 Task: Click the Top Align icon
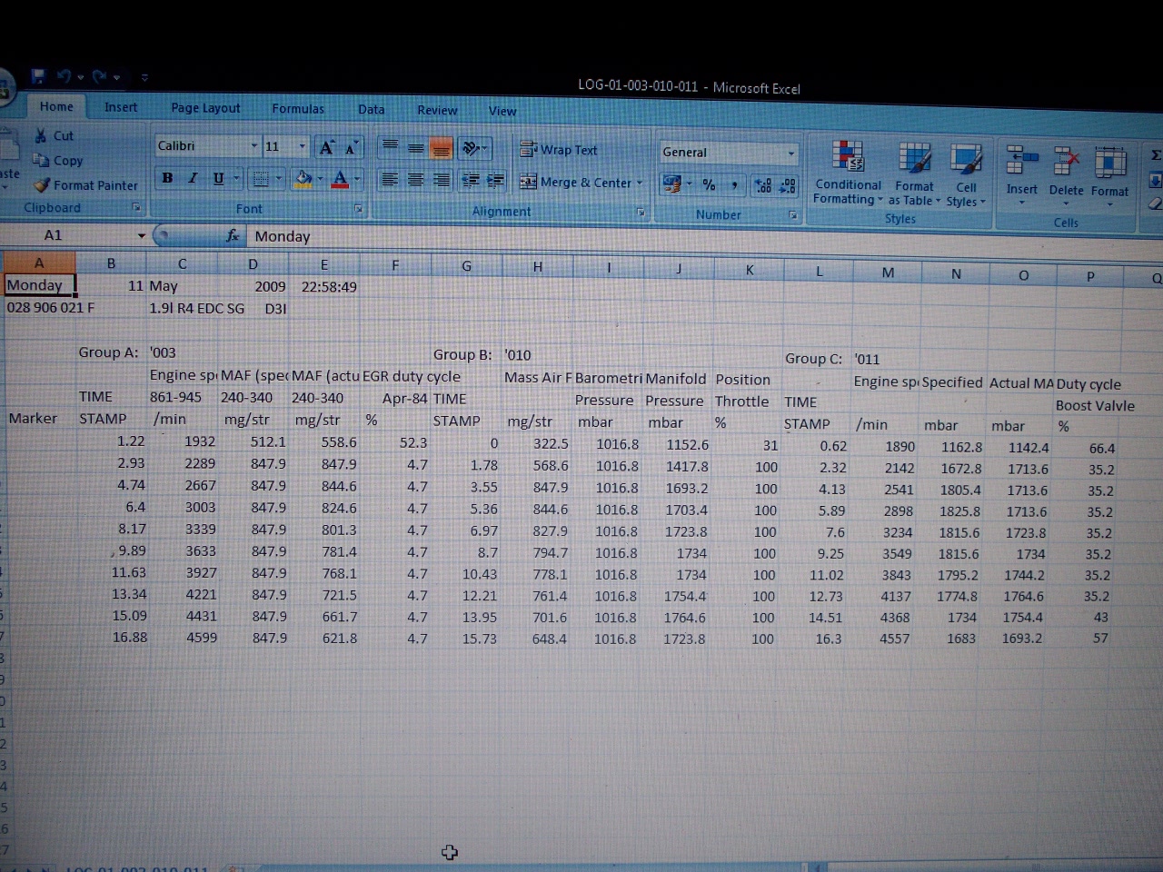point(390,147)
